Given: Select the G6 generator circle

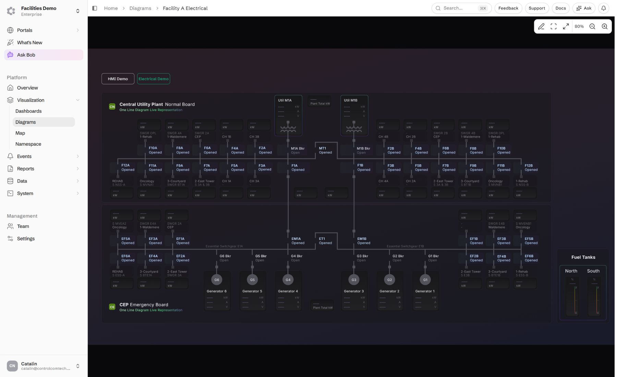Looking at the screenshot, I should [217, 280].
